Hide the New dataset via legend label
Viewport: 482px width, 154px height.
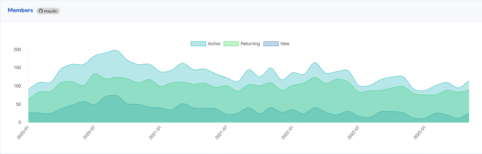[x=285, y=44]
